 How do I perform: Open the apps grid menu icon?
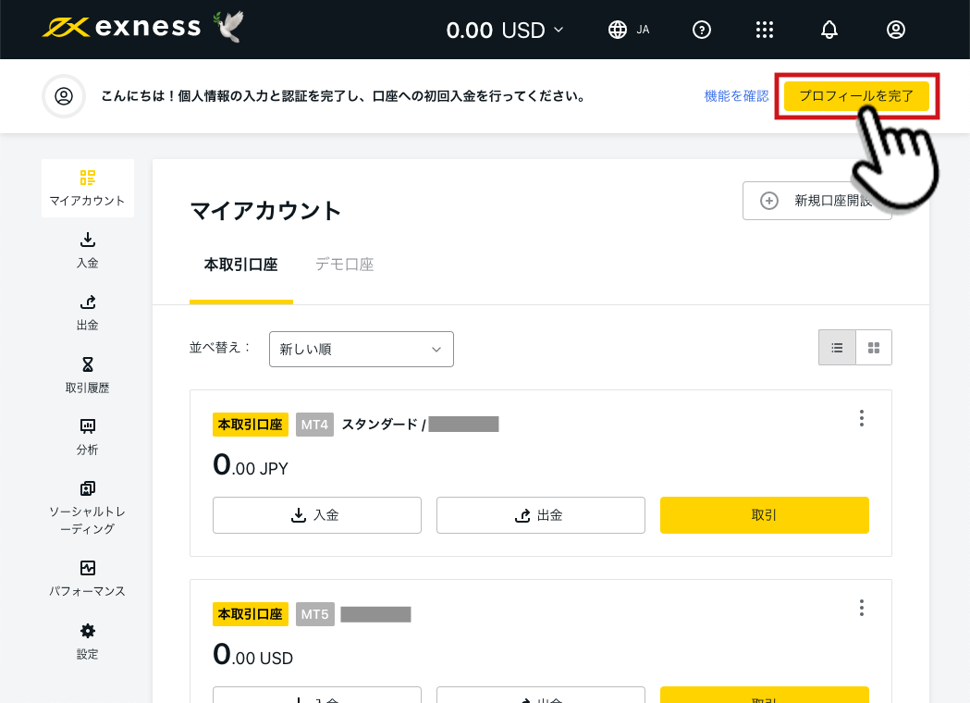(x=765, y=30)
